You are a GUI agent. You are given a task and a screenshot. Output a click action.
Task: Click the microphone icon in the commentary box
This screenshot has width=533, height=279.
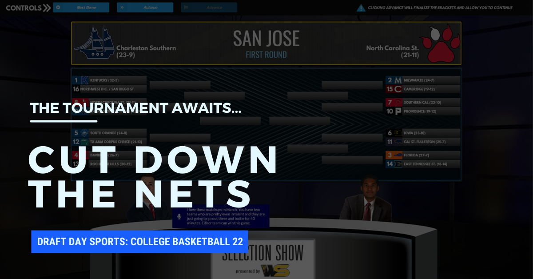click(179, 216)
